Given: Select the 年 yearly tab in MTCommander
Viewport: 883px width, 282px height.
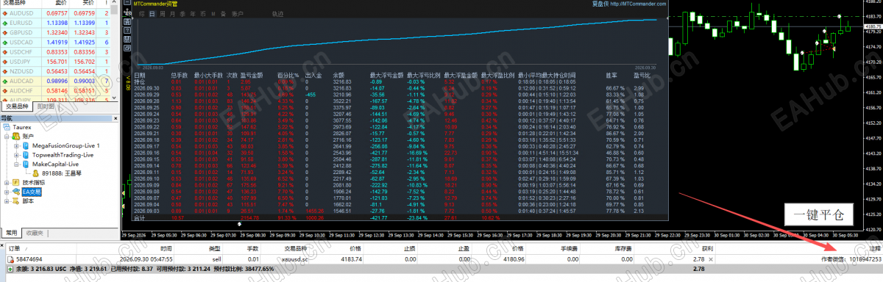Looking at the screenshot, I should coord(193,14).
